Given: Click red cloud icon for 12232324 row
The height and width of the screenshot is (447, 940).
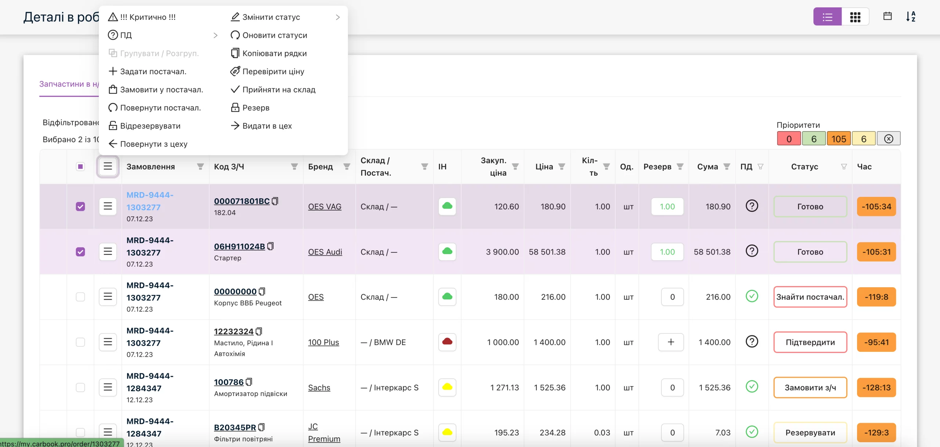Looking at the screenshot, I should pos(447,342).
